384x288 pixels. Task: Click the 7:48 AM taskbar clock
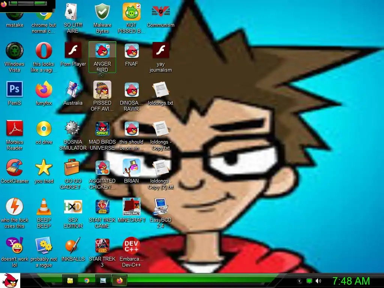(x=351, y=281)
